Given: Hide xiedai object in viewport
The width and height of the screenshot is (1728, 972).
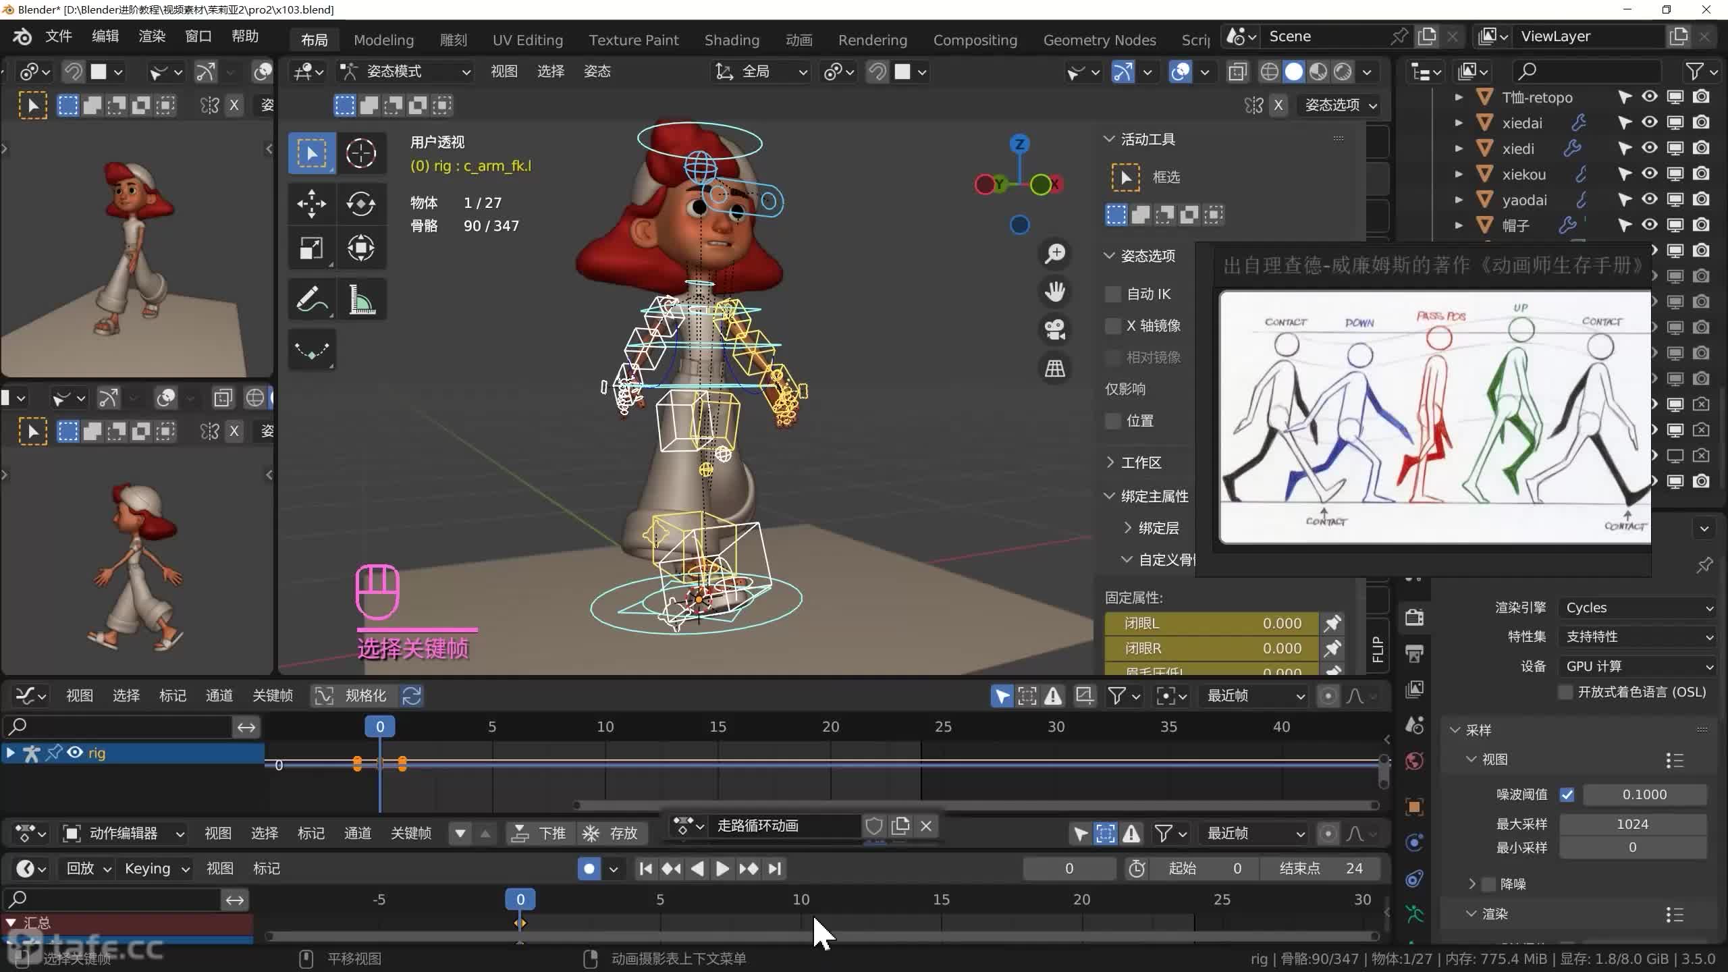Looking at the screenshot, I should tap(1649, 123).
